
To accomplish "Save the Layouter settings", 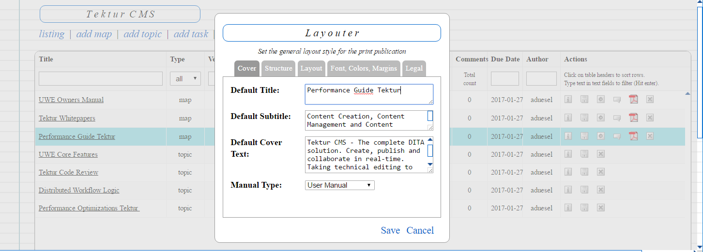I will click(x=390, y=230).
